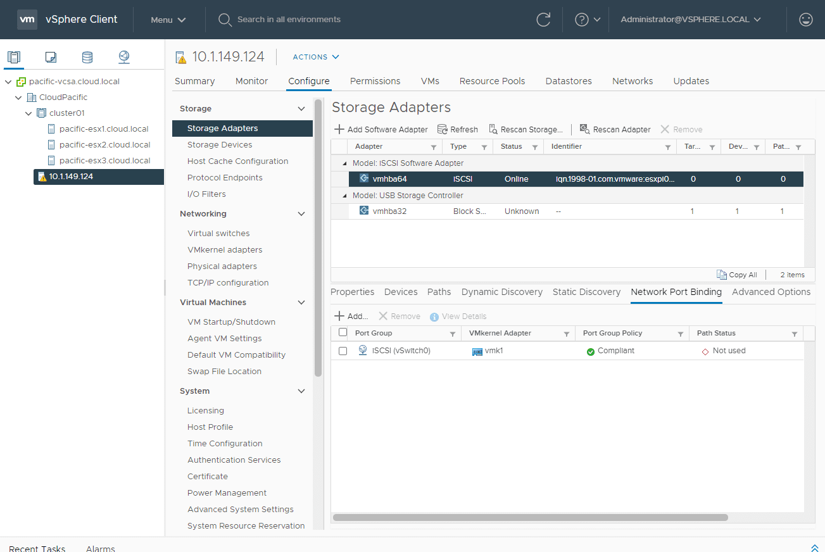The image size is (825, 552).
Task: Open the smiley feedback icon
Action: point(805,20)
